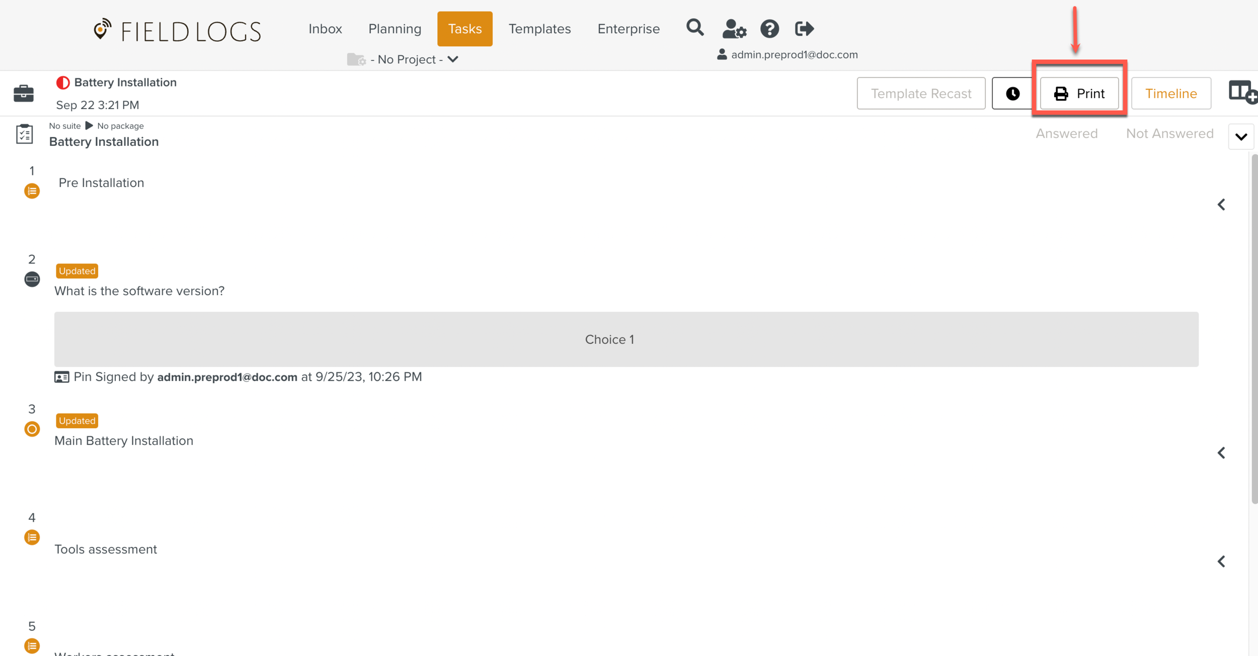The height and width of the screenshot is (656, 1258).
Task: Click the Print button
Action: click(1079, 93)
